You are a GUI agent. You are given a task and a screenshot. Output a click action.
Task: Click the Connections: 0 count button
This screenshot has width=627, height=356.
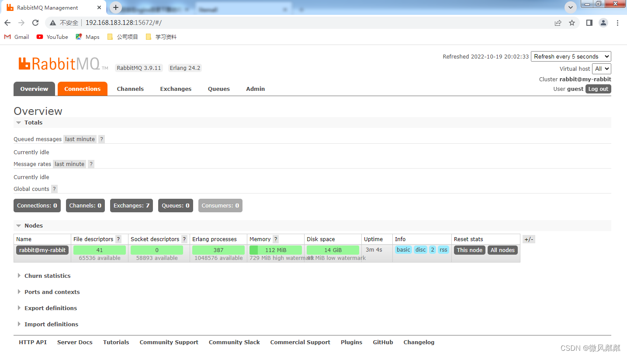pos(37,206)
